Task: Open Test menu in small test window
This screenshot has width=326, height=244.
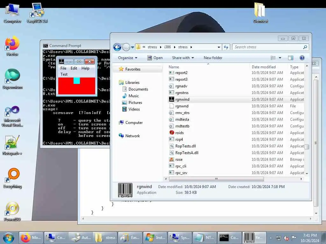Action: pyautogui.click(x=64, y=74)
